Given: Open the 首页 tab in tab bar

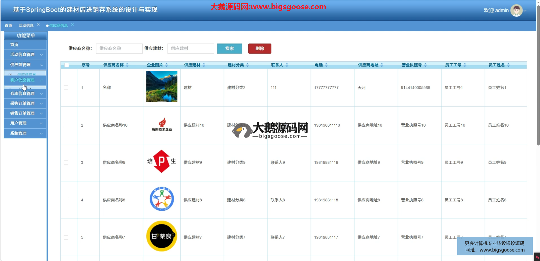Looking at the screenshot, I should tap(8, 26).
